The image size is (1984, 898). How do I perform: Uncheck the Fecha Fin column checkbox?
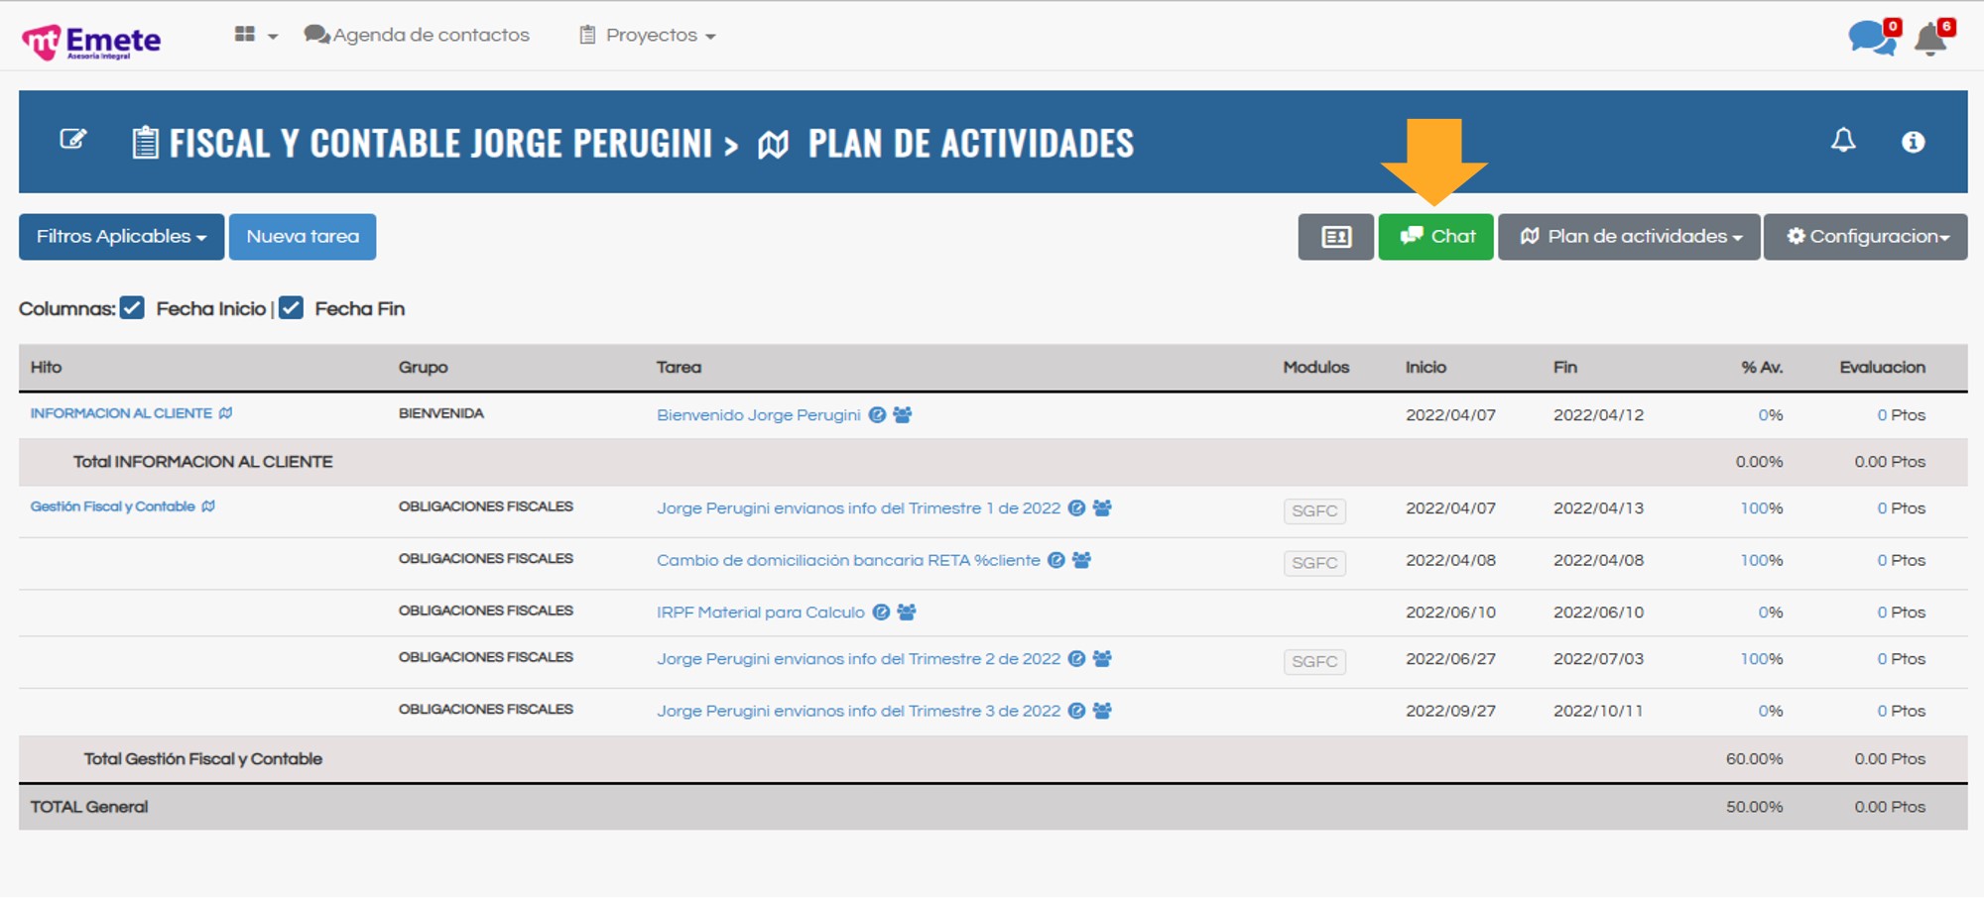pyautogui.click(x=291, y=308)
